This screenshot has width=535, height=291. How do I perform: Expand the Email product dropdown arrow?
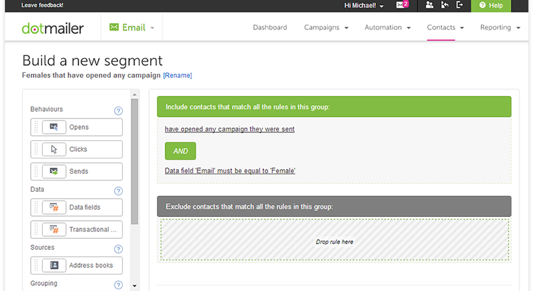[152, 28]
